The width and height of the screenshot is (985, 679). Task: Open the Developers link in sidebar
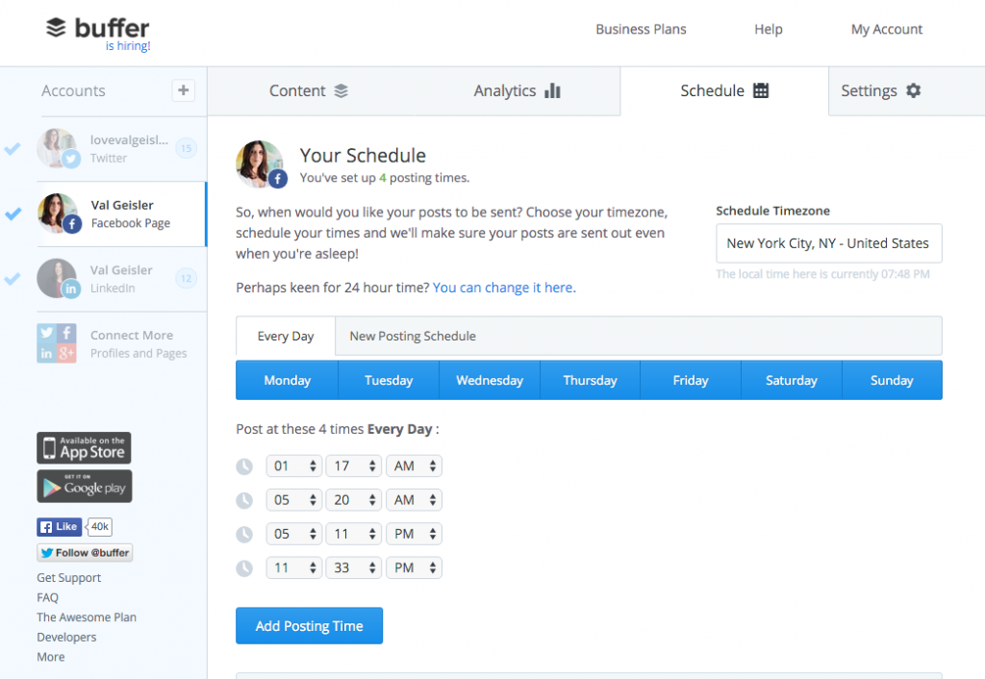click(x=66, y=637)
